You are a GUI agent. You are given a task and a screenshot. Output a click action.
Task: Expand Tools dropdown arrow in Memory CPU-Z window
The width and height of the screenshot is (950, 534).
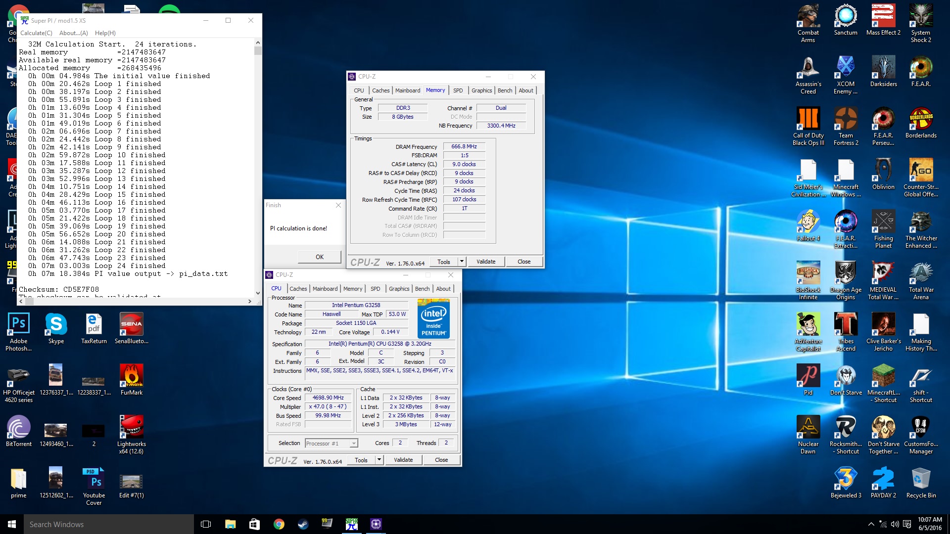(462, 262)
